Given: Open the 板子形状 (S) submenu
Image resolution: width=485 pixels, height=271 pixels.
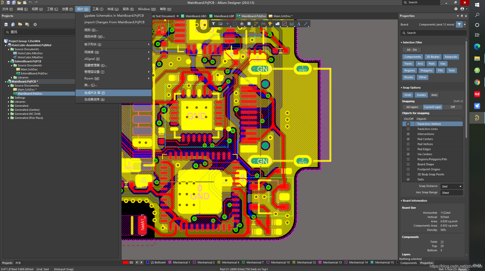Looking at the screenshot, I should click(114, 44).
